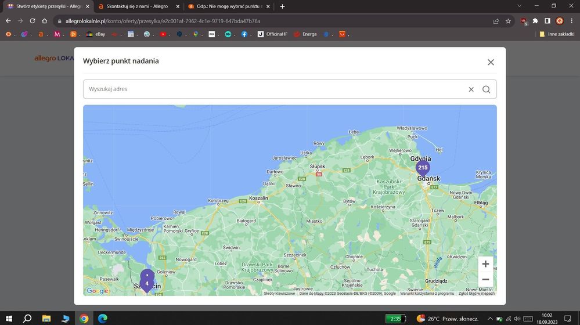Open the notification center
This screenshot has width=580, height=325.
coord(568,319)
